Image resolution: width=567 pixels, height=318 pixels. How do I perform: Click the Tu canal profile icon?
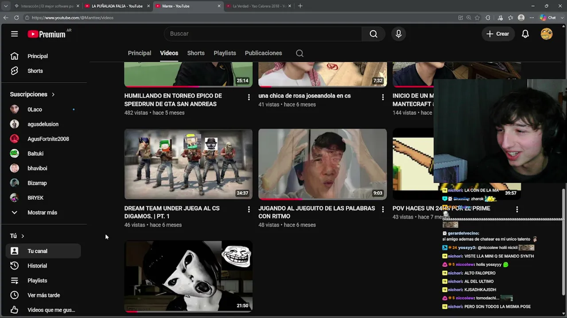[x=15, y=251]
